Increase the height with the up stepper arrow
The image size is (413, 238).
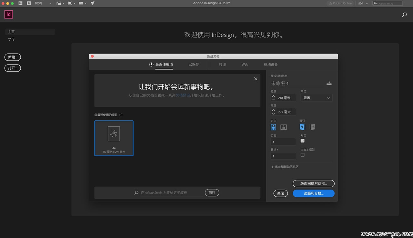(274, 110)
